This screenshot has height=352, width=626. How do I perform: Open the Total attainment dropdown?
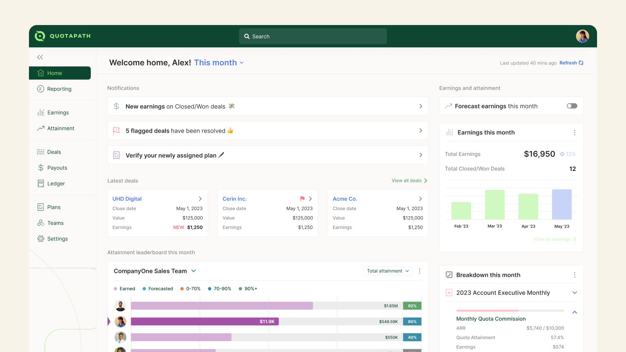pyautogui.click(x=387, y=271)
